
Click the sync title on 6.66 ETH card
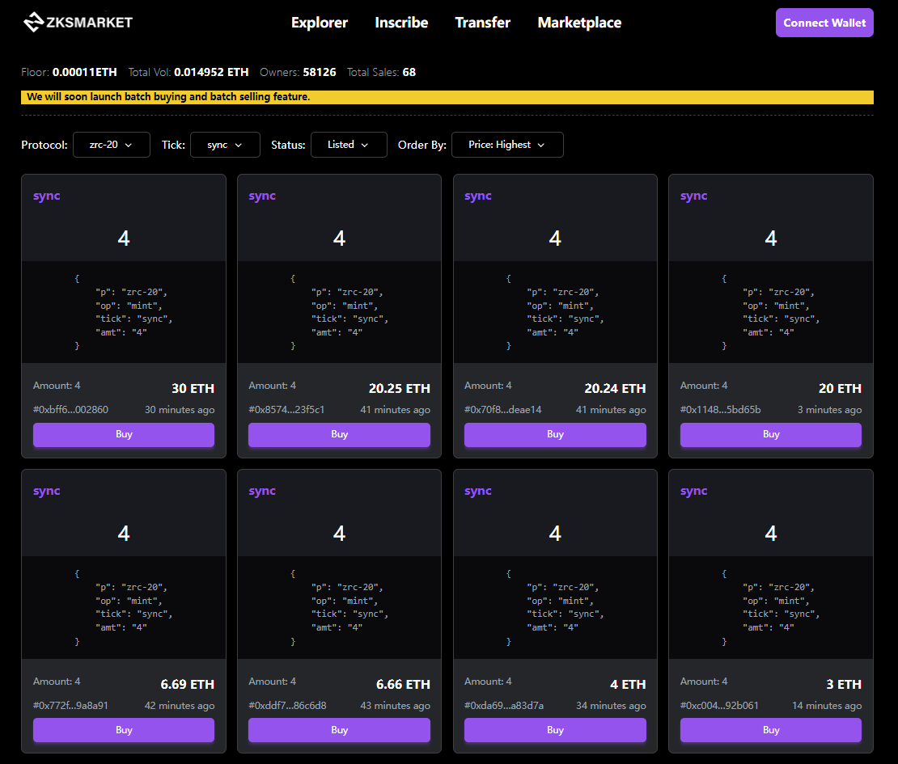coord(262,492)
